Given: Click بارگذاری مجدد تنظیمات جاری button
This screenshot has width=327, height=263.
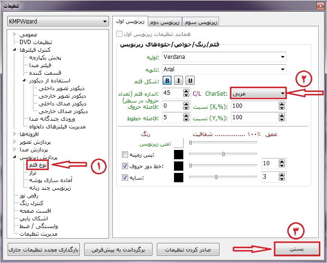Looking at the screenshot, I should 44,250.
